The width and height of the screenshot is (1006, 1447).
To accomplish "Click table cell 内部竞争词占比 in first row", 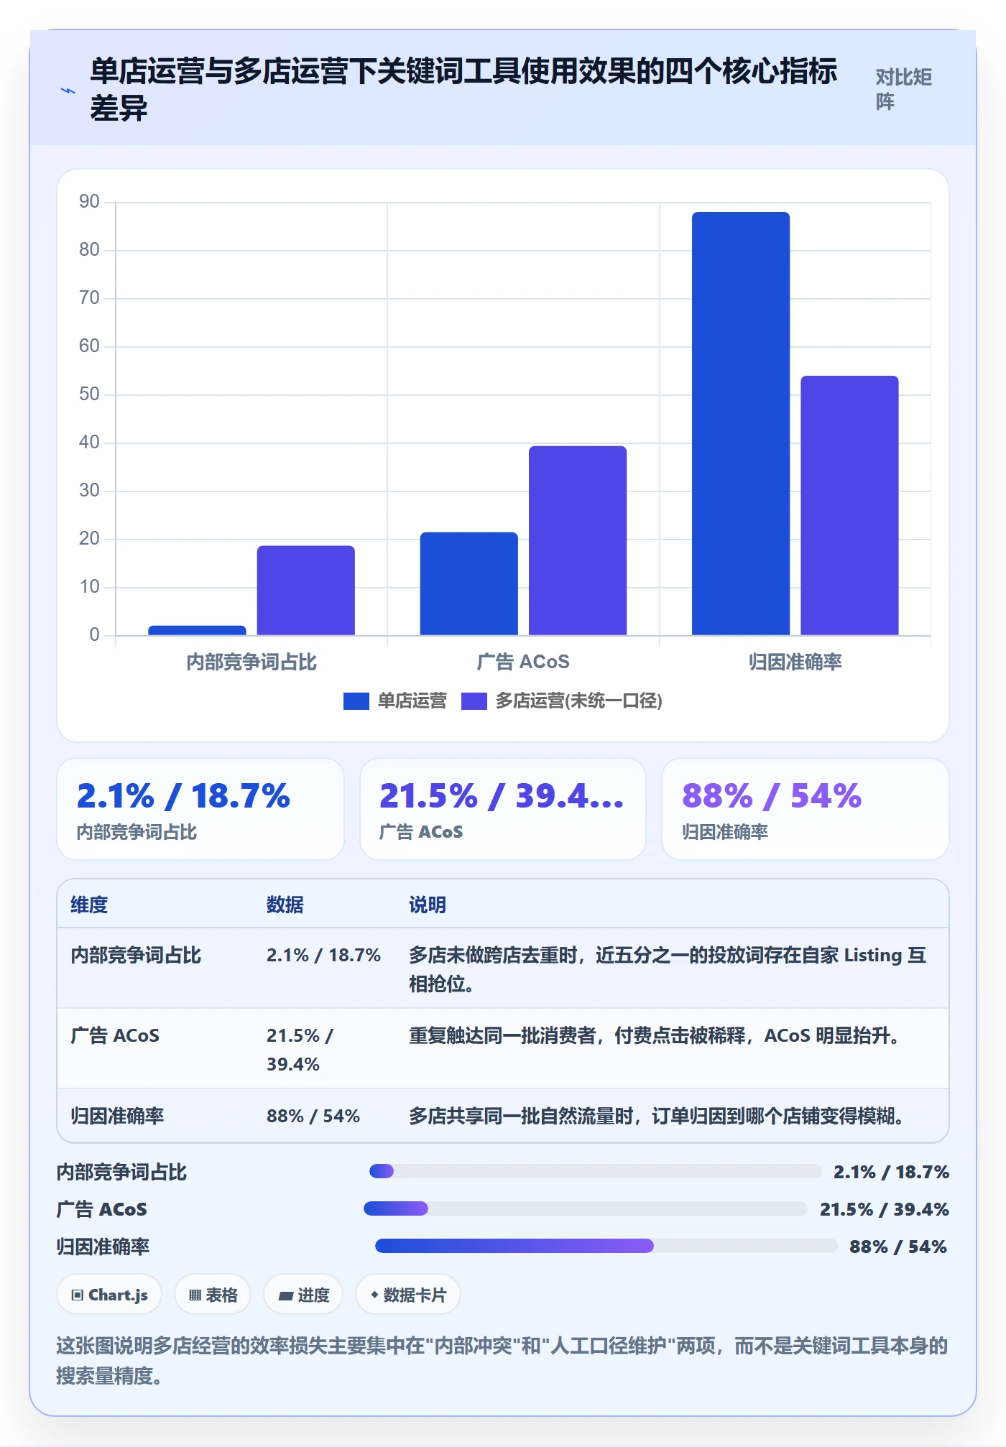I will coord(136,955).
